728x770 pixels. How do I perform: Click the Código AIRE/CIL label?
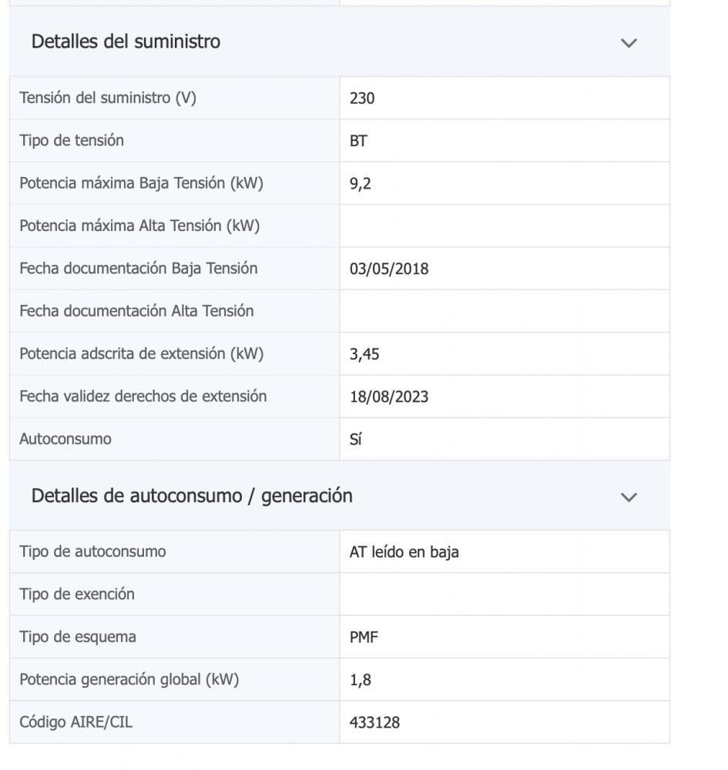click(76, 722)
